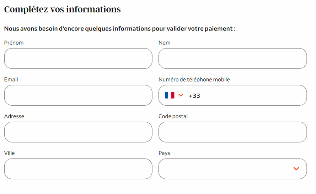Focus the mobile phone number field
Viewport: 316px width, 194px height.
pos(232,95)
